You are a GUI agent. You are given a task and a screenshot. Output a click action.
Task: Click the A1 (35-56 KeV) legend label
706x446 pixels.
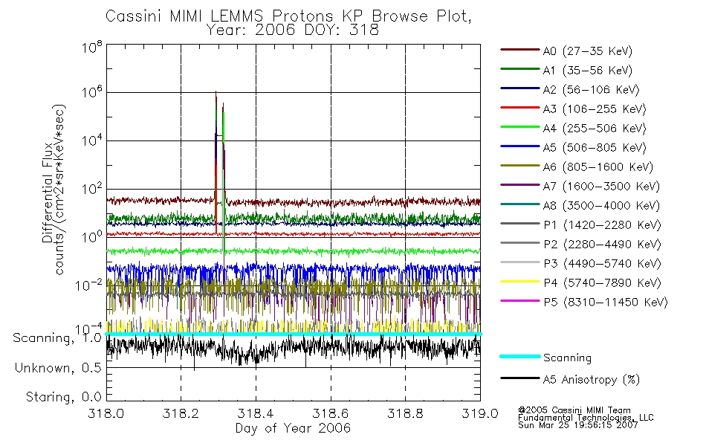click(x=587, y=71)
